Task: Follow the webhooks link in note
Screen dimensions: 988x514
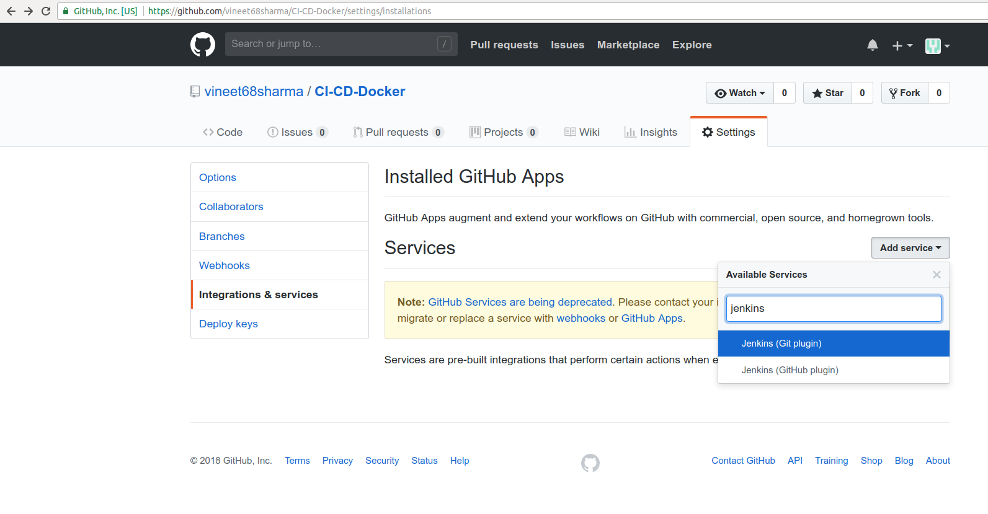Action: [x=581, y=318]
